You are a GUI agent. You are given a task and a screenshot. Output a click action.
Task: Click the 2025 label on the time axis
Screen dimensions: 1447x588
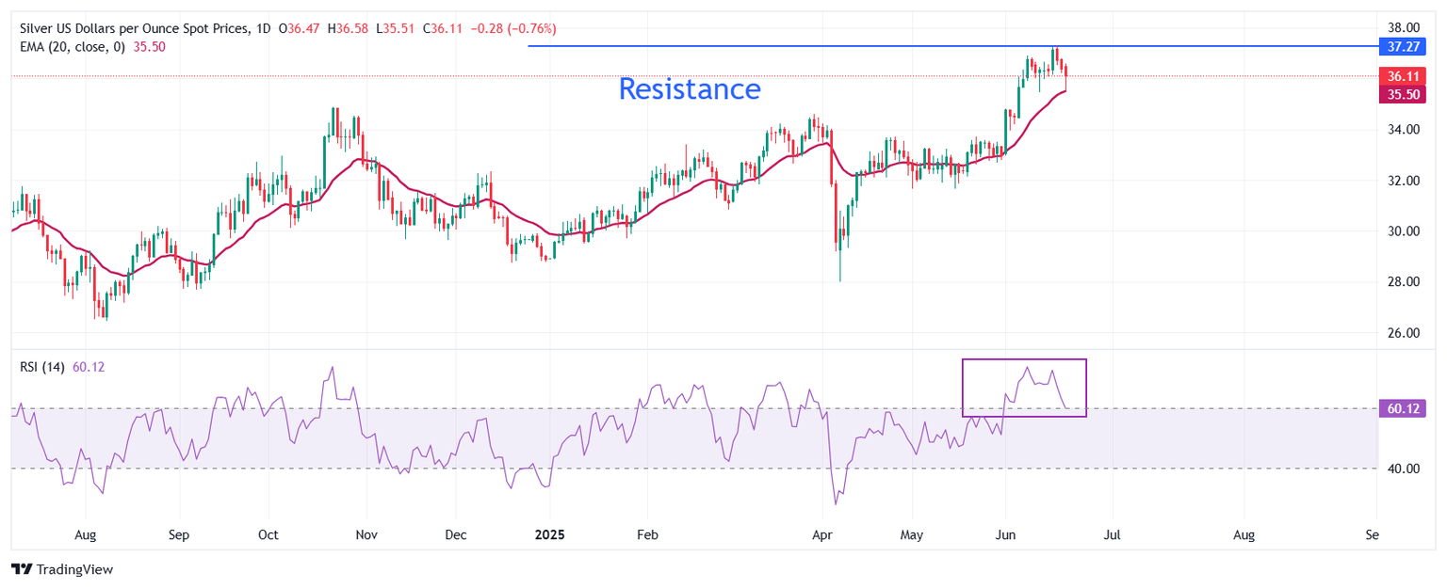point(548,534)
